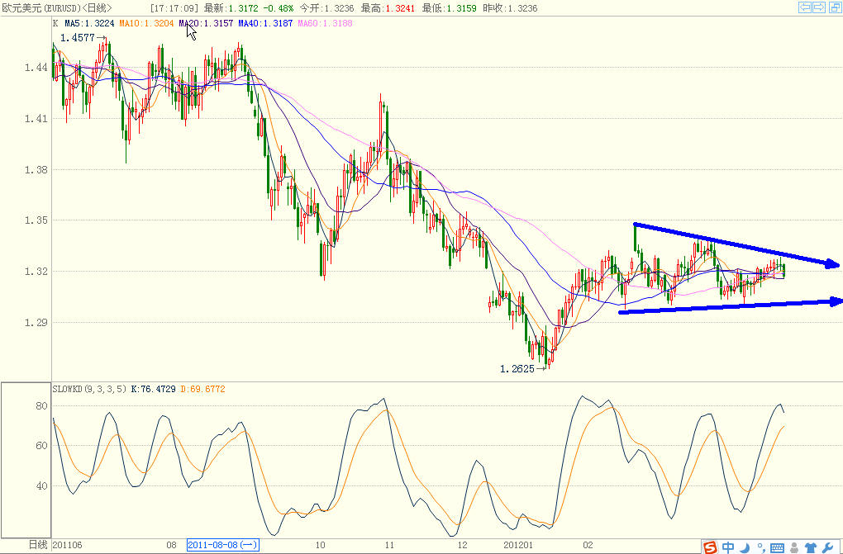Open the wrench settings icon
Image resolution: width=843 pixels, height=554 pixels.
[x=828, y=547]
